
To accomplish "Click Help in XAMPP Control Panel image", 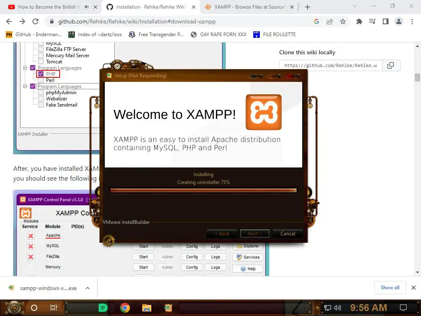I will point(248,269).
